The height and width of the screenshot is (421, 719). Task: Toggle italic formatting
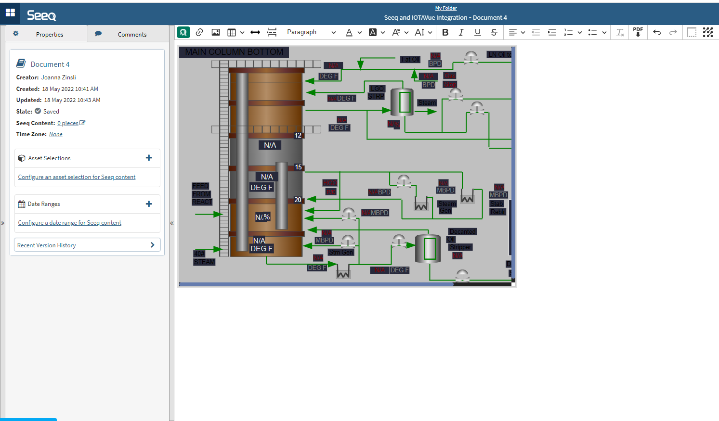click(461, 32)
